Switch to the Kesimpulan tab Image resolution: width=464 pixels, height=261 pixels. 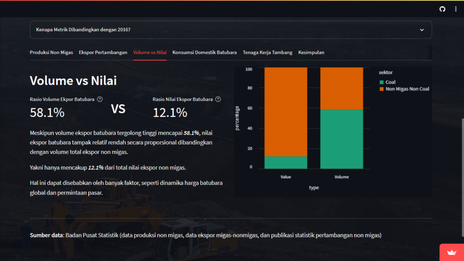(311, 53)
